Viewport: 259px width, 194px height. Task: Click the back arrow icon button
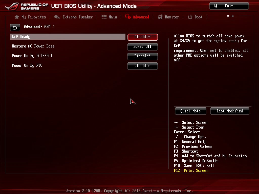[15, 28]
